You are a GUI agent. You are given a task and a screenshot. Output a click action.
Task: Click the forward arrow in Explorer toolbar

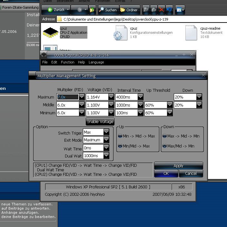pos(80,10)
